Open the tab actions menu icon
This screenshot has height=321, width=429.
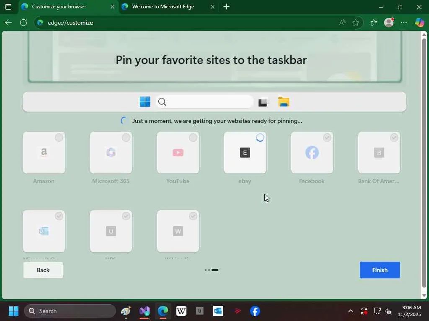tap(8, 7)
